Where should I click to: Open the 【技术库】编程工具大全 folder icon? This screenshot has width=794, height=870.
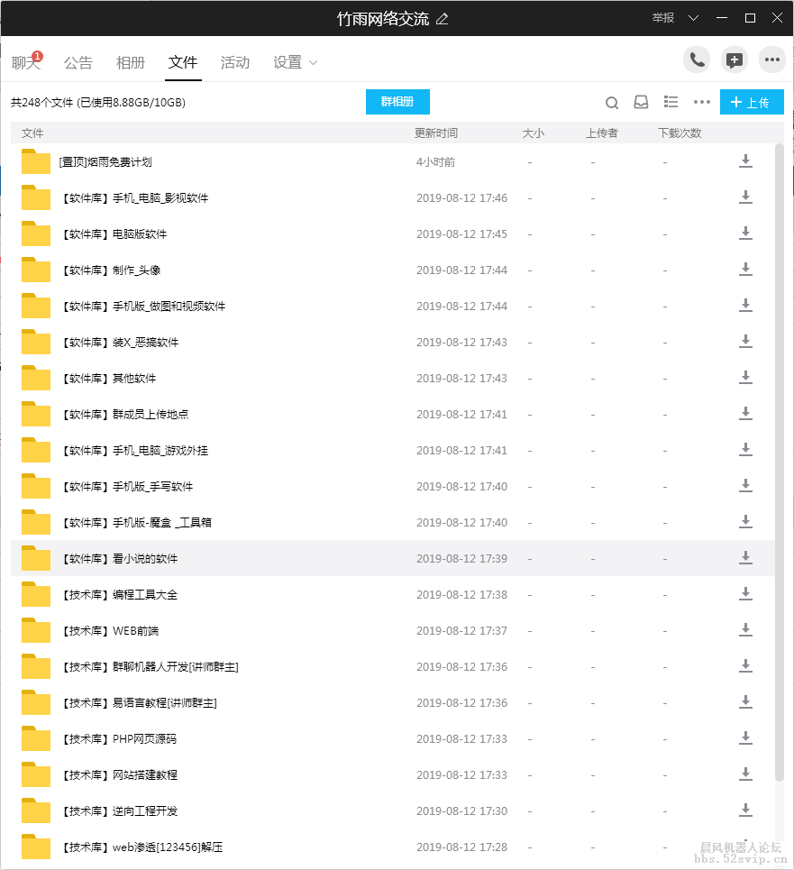34,593
